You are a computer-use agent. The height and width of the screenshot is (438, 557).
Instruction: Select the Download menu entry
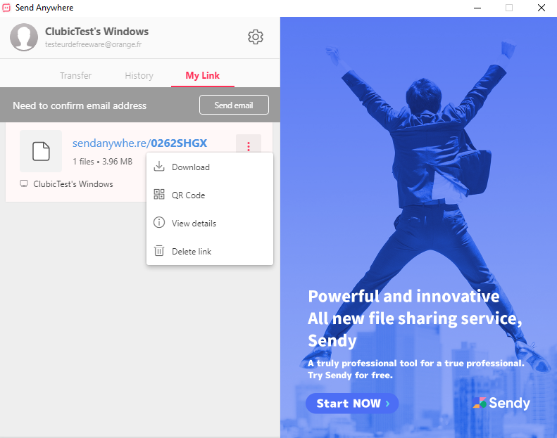pyautogui.click(x=210, y=167)
